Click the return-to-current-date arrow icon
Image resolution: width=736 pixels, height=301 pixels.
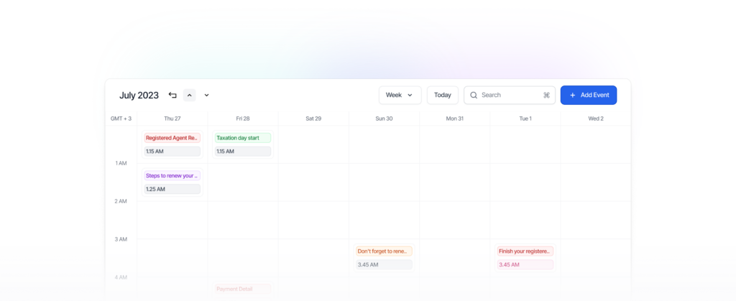(x=172, y=95)
